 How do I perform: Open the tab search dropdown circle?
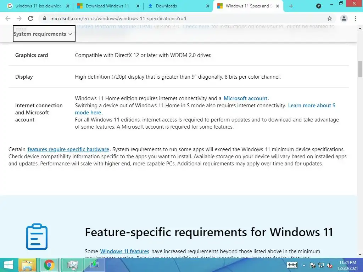click(x=319, y=6)
